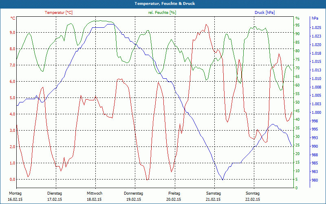Click the green "95" humidity axis tick
The image size is (326, 204).
(x=298, y=25)
